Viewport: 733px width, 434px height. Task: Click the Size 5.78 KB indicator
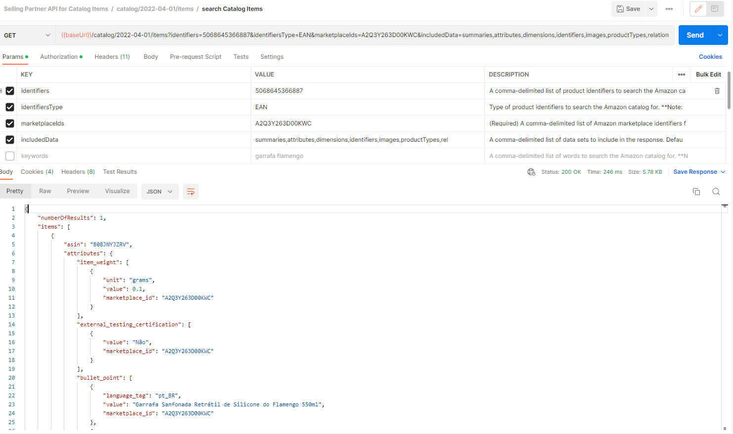(x=645, y=172)
